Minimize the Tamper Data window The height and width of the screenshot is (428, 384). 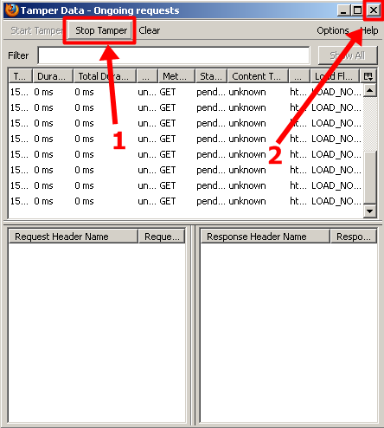tap(343, 10)
